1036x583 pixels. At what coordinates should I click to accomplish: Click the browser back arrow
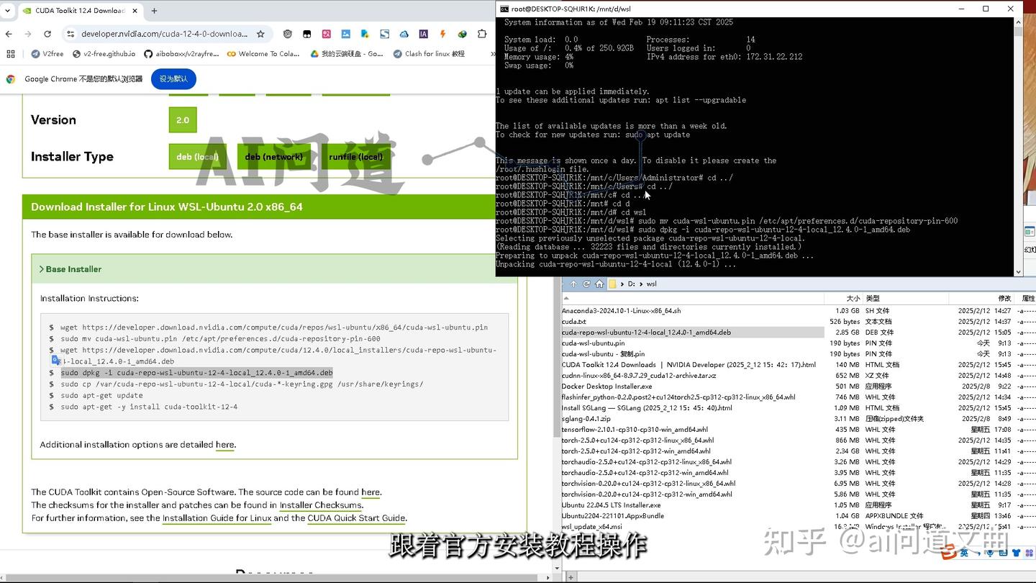(9, 34)
